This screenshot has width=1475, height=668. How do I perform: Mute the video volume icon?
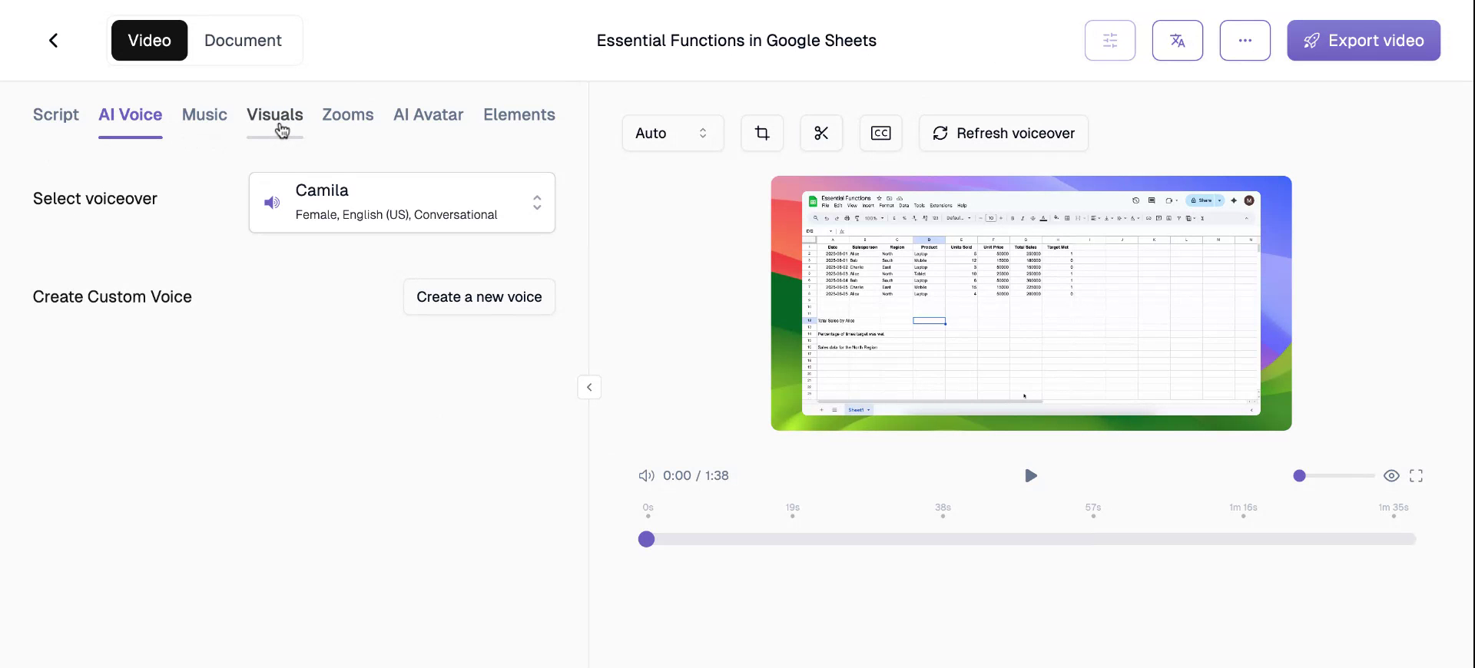tap(646, 476)
